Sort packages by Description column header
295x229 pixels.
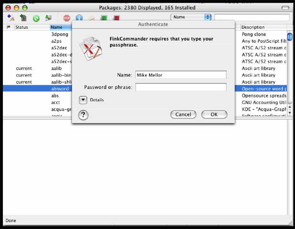pos(263,27)
